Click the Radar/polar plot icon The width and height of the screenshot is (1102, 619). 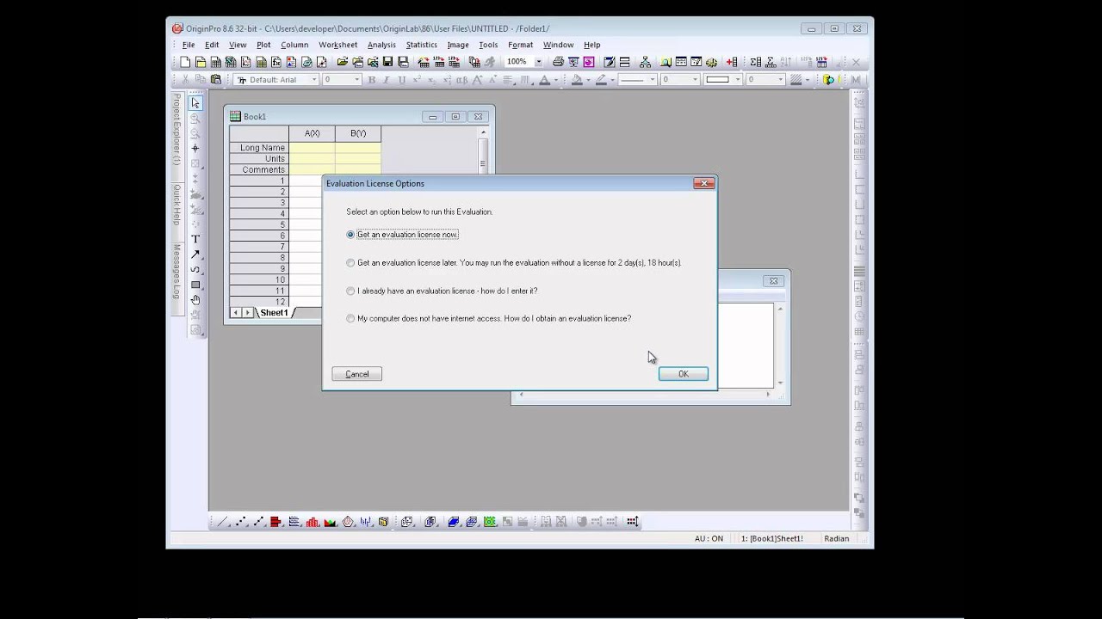pos(347,521)
